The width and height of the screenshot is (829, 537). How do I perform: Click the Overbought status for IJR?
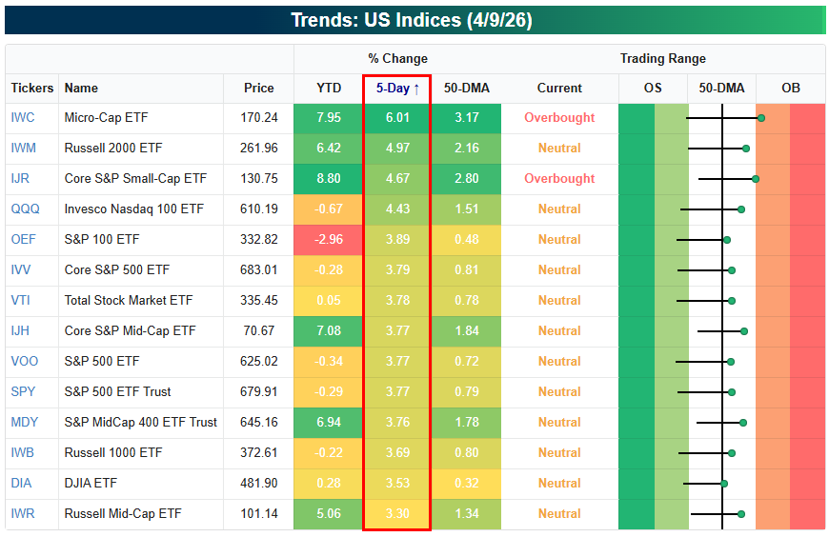pos(559,179)
